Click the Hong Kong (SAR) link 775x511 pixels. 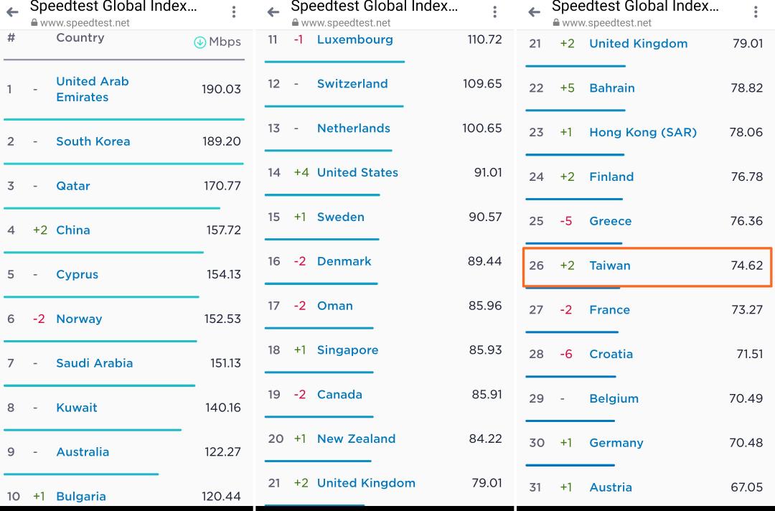pos(642,133)
